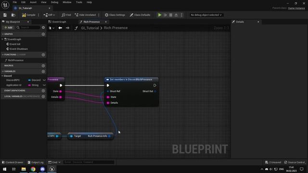Start Play in editor
This screenshot has height=173, width=308.
[x=160, y=15]
